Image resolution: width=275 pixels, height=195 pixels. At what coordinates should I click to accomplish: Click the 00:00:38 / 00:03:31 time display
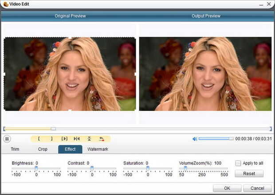(x=253, y=139)
